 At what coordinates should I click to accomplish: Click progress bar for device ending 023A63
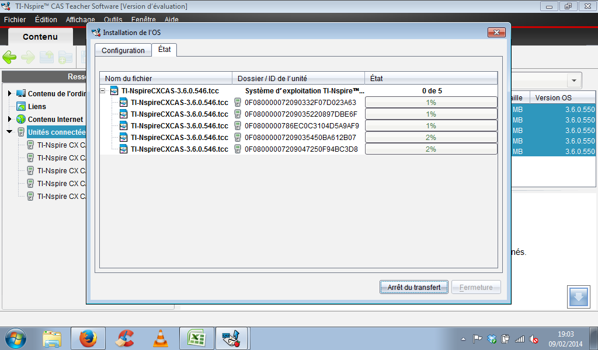tap(431, 103)
